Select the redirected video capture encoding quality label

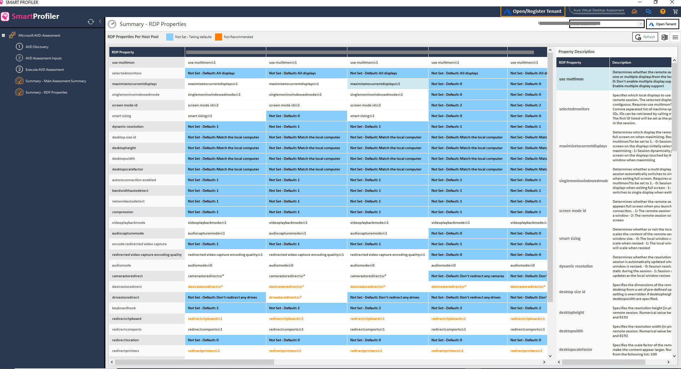point(147,254)
